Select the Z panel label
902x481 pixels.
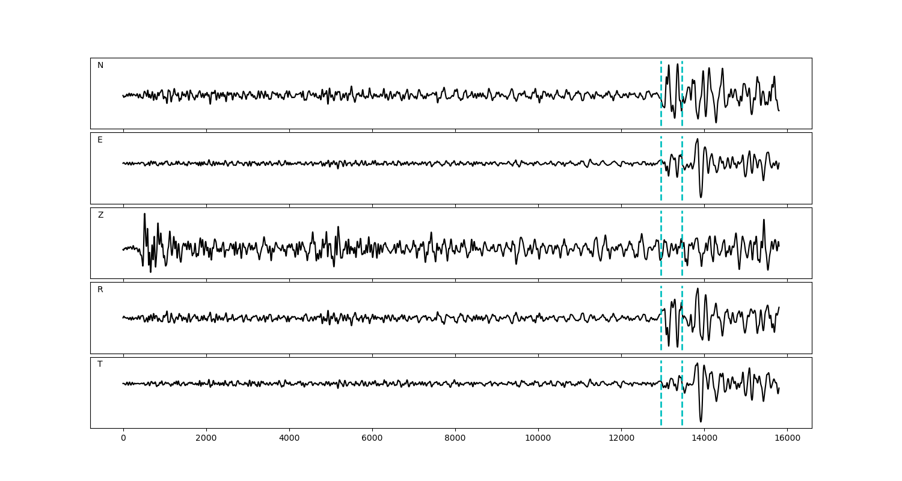100,215
